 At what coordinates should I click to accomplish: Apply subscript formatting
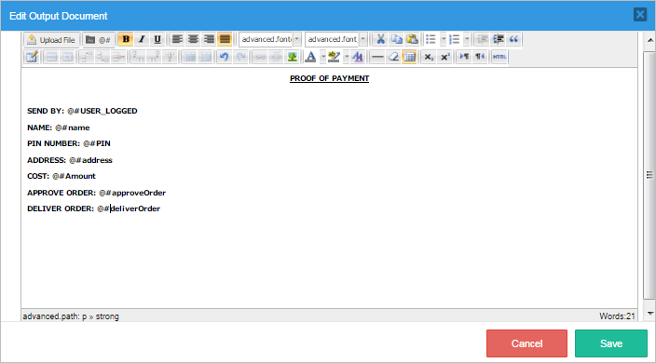coord(429,57)
